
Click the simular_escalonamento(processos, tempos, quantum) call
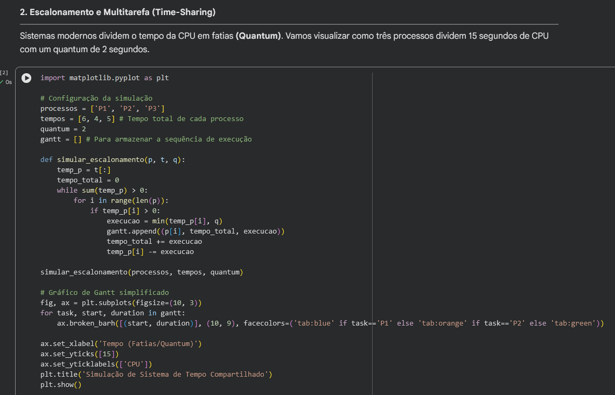[142, 272]
